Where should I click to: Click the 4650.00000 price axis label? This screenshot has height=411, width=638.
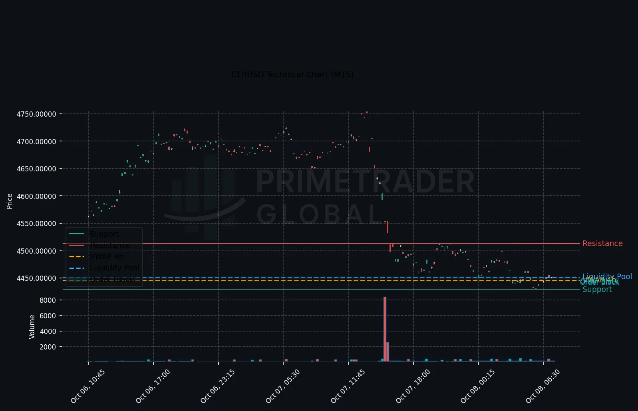point(36,169)
